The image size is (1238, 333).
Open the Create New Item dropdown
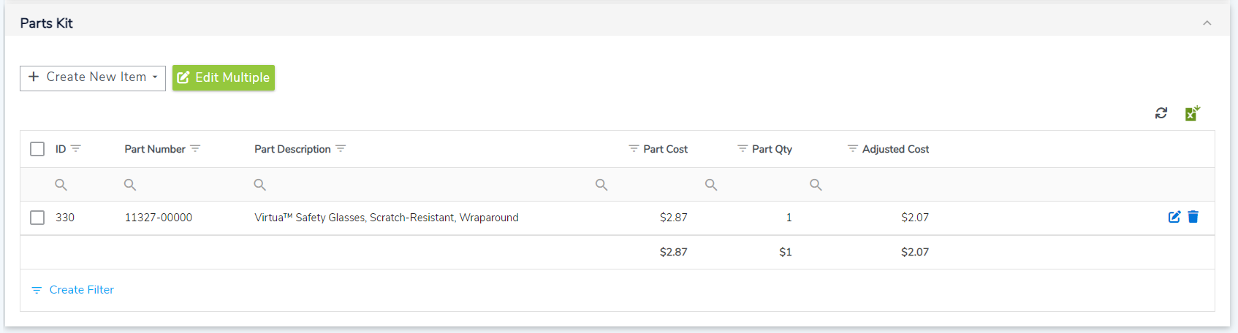93,77
